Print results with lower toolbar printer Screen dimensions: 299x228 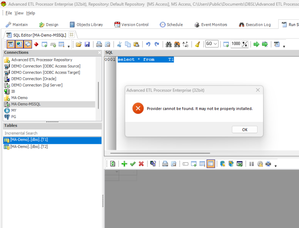(x=165, y=164)
